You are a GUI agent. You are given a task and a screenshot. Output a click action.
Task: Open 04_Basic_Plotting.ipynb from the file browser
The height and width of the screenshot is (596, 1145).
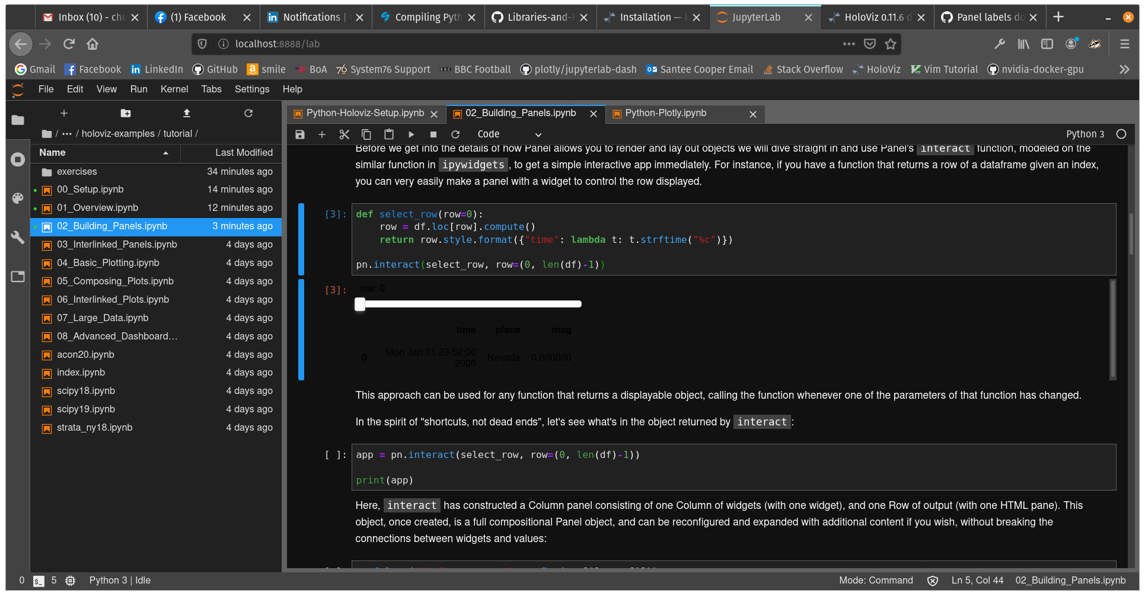[108, 262]
